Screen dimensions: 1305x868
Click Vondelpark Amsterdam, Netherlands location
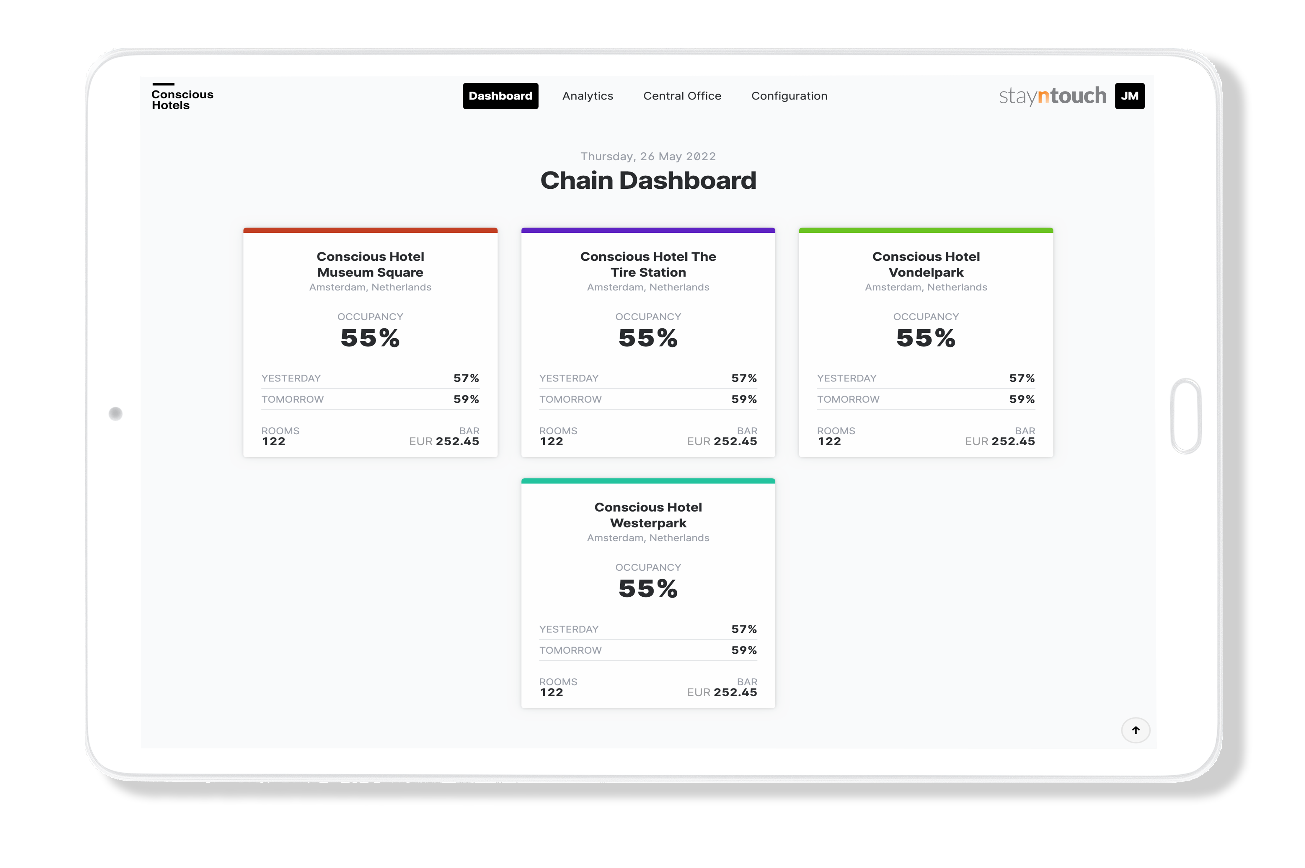point(925,287)
